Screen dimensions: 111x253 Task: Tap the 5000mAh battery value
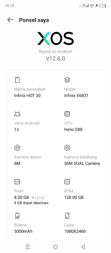tap(23, 231)
